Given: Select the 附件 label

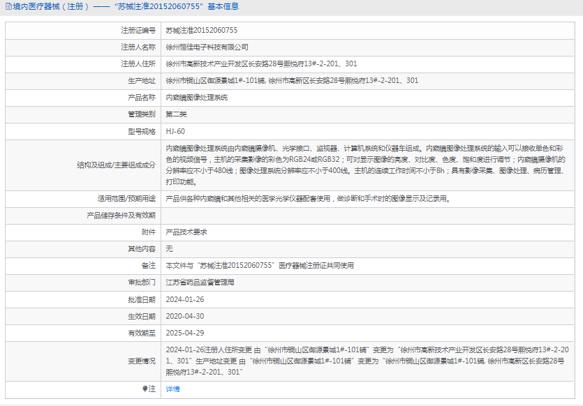Looking at the screenshot, I should pos(148,232).
